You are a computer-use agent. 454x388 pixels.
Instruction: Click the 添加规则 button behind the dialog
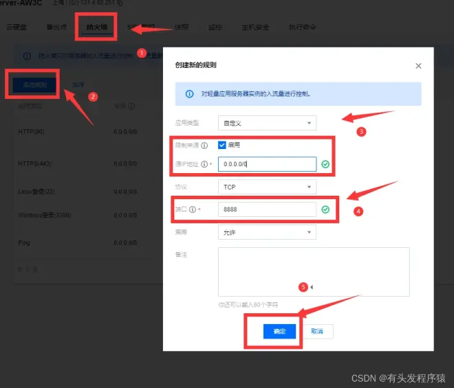[x=35, y=84]
